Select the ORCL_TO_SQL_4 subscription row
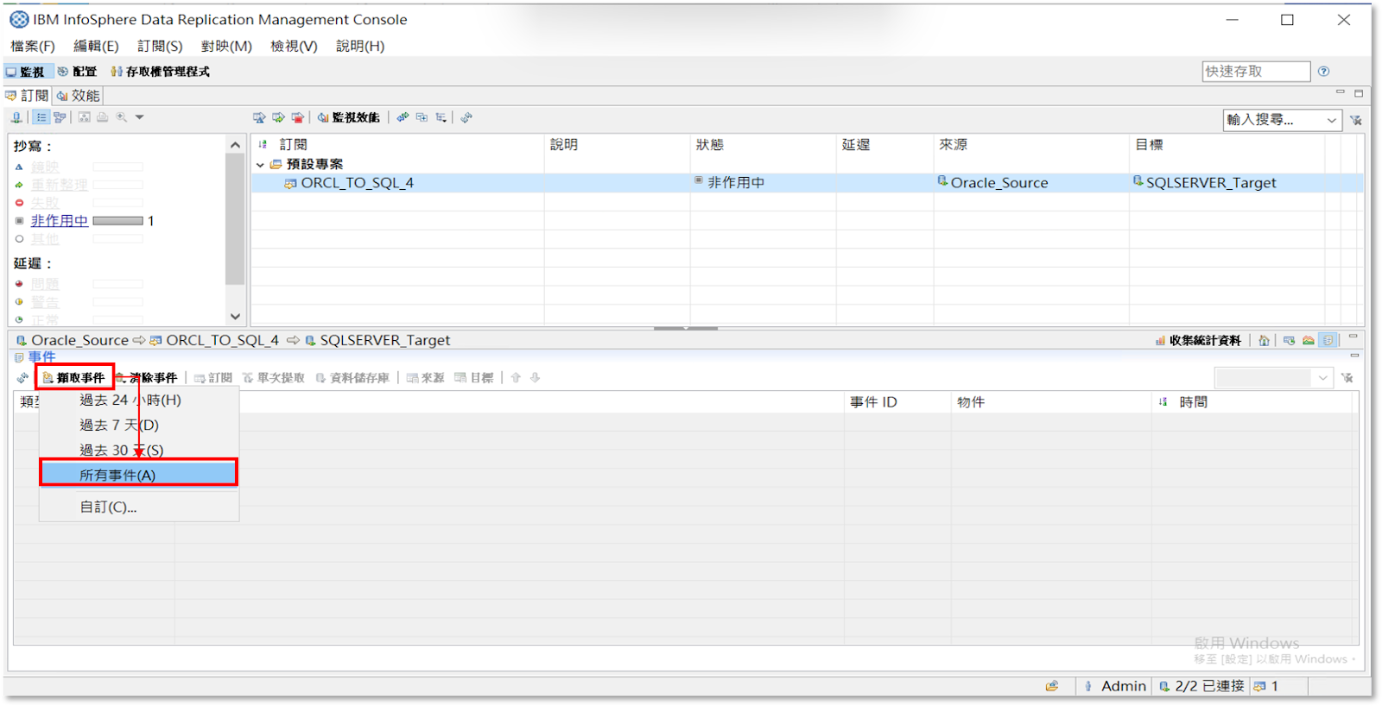The image size is (1382, 706). tap(807, 183)
